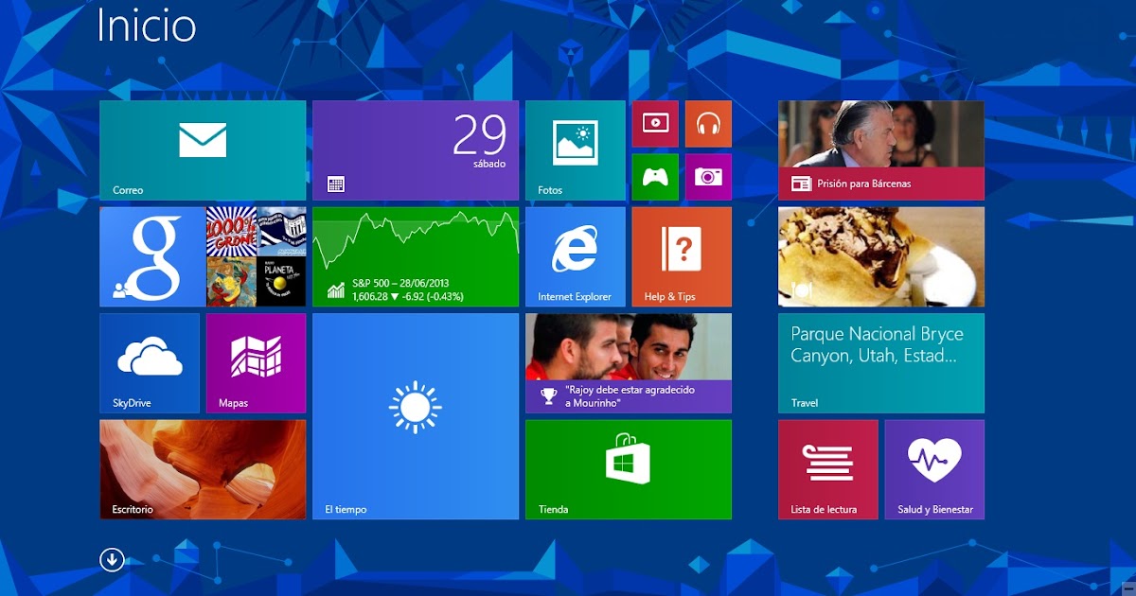Viewport: 1136px width, 596px height.
Task: Open the sports tile quoting Rajoy and Mourinho
Action: pos(629,363)
